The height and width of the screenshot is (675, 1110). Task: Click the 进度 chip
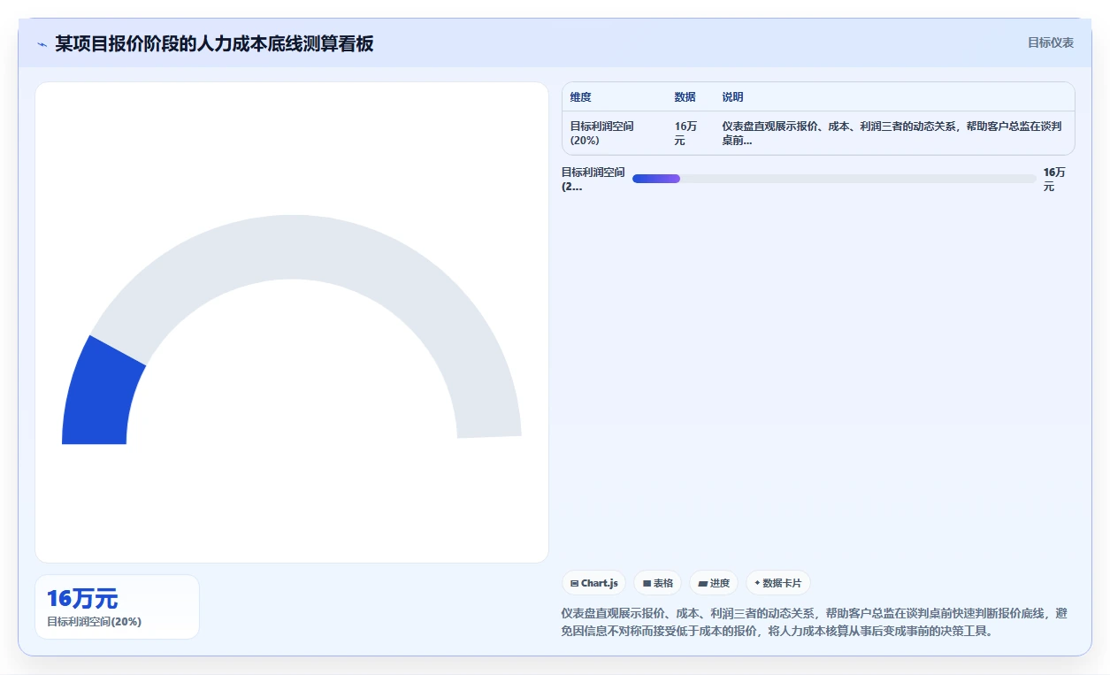714,583
